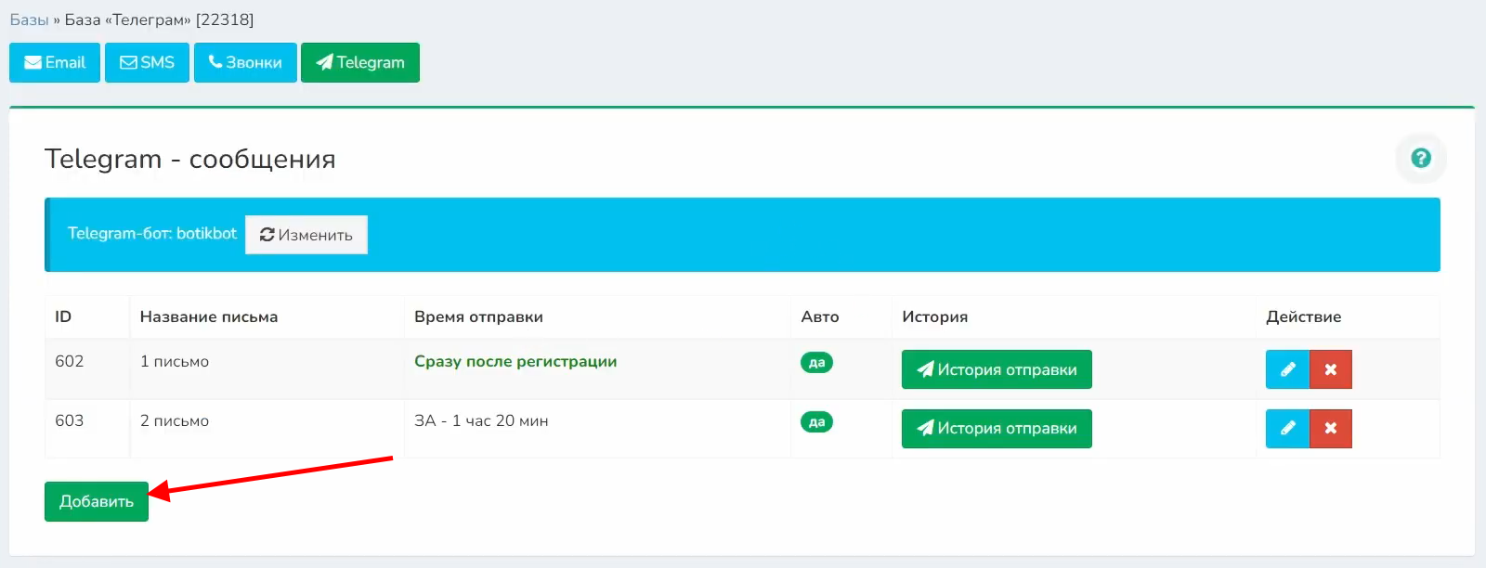The image size is (1486, 568).
Task: Click the Название письма column header
Action: pyautogui.click(x=209, y=316)
